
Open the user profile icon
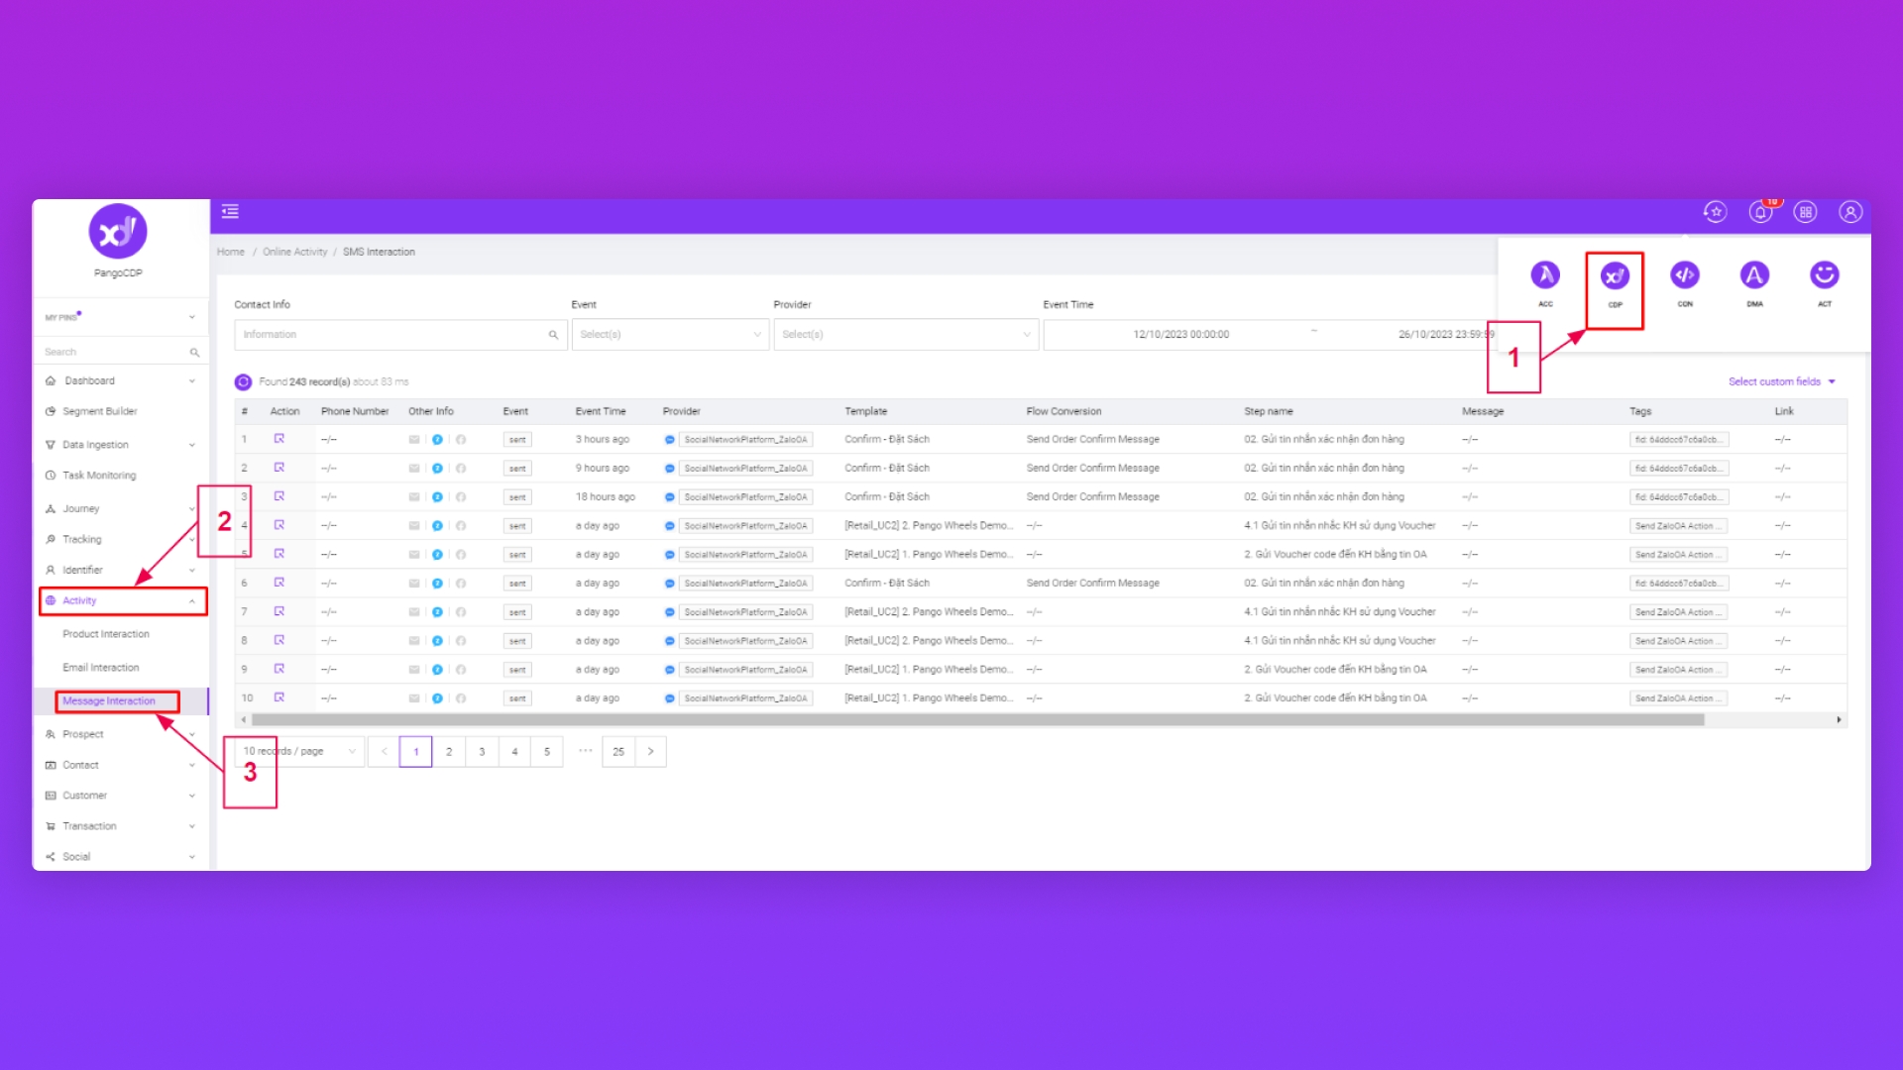tap(1849, 212)
